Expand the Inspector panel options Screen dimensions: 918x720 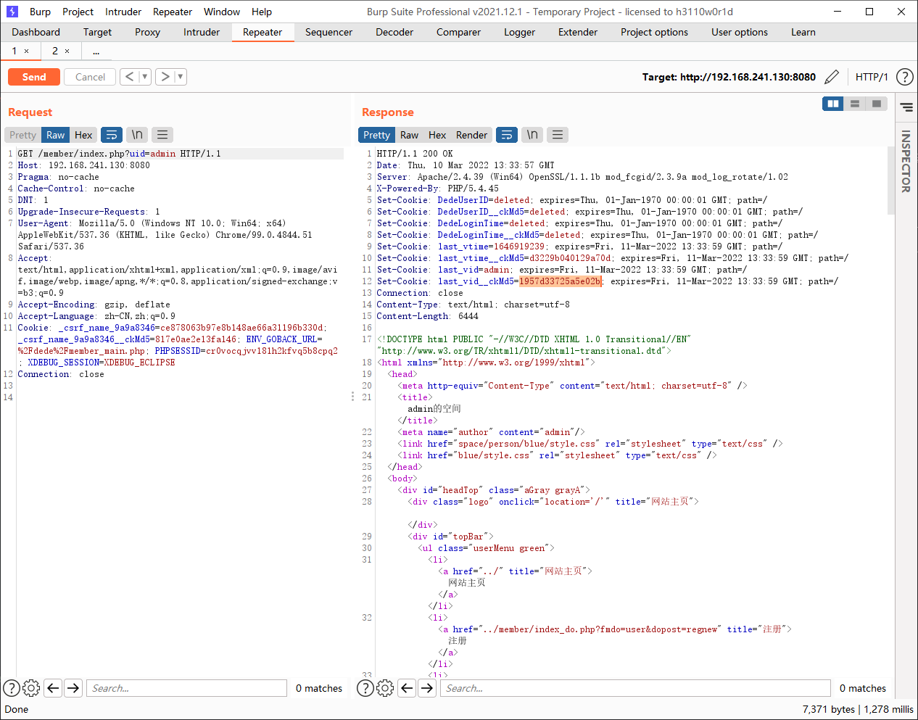click(906, 107)
